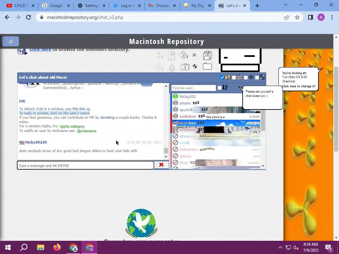339x254 pixels.
Task: Click the Nicky20220 username in chat
Action: click(36, 142)
